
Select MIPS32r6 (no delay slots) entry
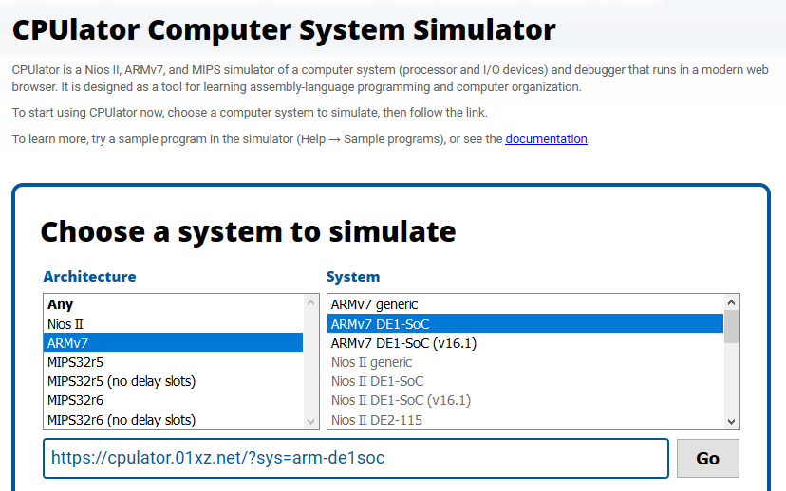(173, 419)
